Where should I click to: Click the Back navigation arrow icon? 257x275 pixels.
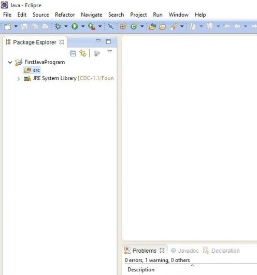[237, 26]
